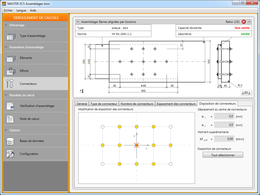This screenshot has width=260, height=195.
Task: Go to the Efforts step
Action: [36, 71]
